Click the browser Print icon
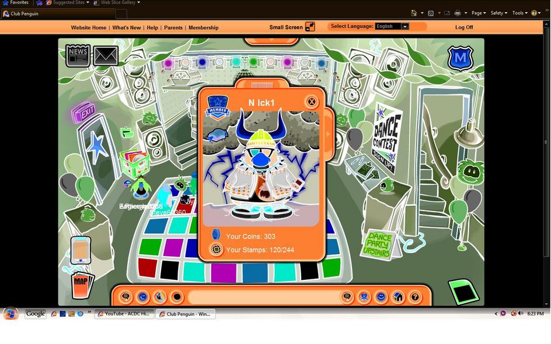Image resolution: width=551 pixels, height=344 pixels. pyautogui.click(x=458, y=13)
